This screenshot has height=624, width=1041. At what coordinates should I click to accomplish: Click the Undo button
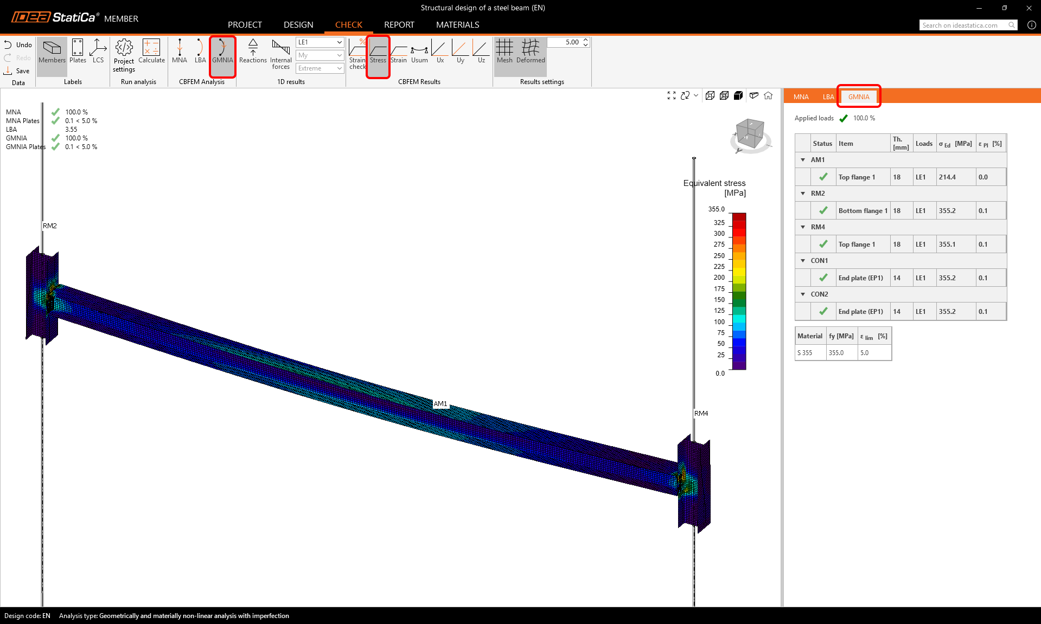pyautogui.click(x=18, y=45)
